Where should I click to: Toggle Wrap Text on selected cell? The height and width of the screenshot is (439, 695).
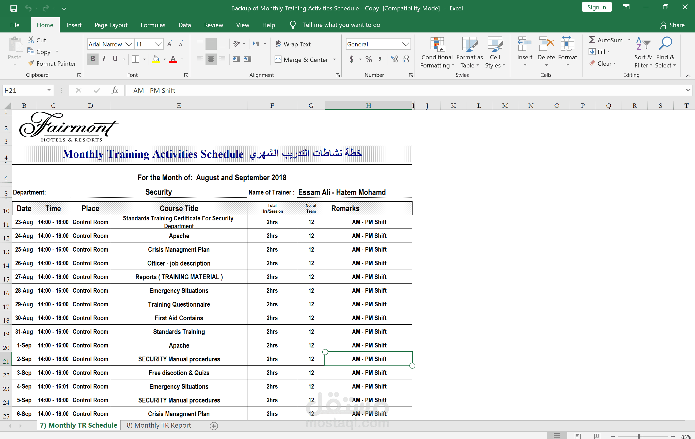[x=293, y=44]
